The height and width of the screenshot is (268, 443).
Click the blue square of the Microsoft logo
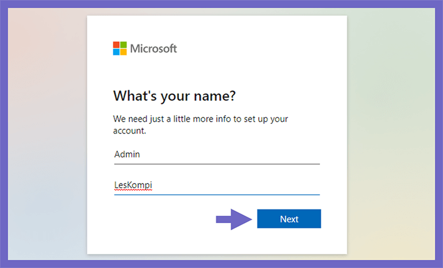[116, 52]
